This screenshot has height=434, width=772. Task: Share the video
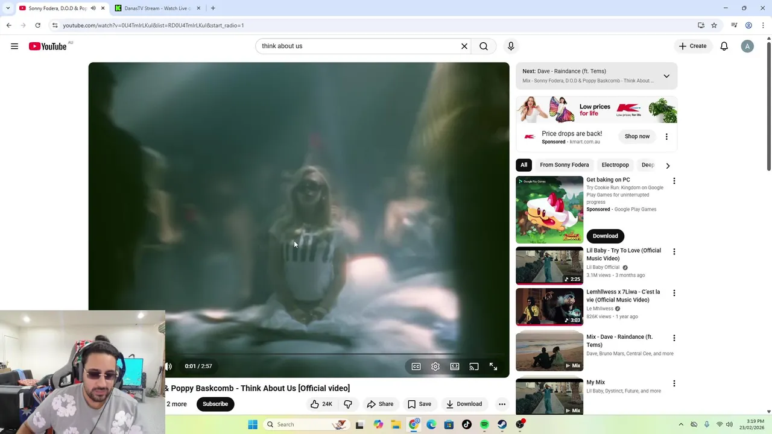click(380, 404)
